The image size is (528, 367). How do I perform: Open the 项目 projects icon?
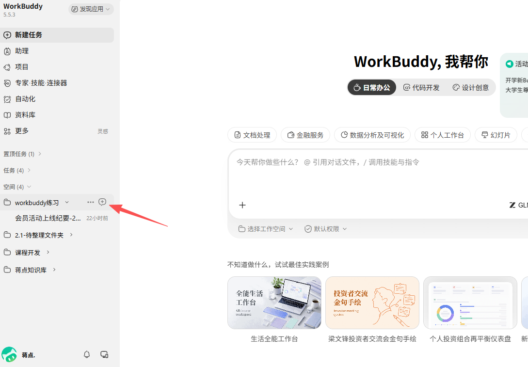[7, 67]
